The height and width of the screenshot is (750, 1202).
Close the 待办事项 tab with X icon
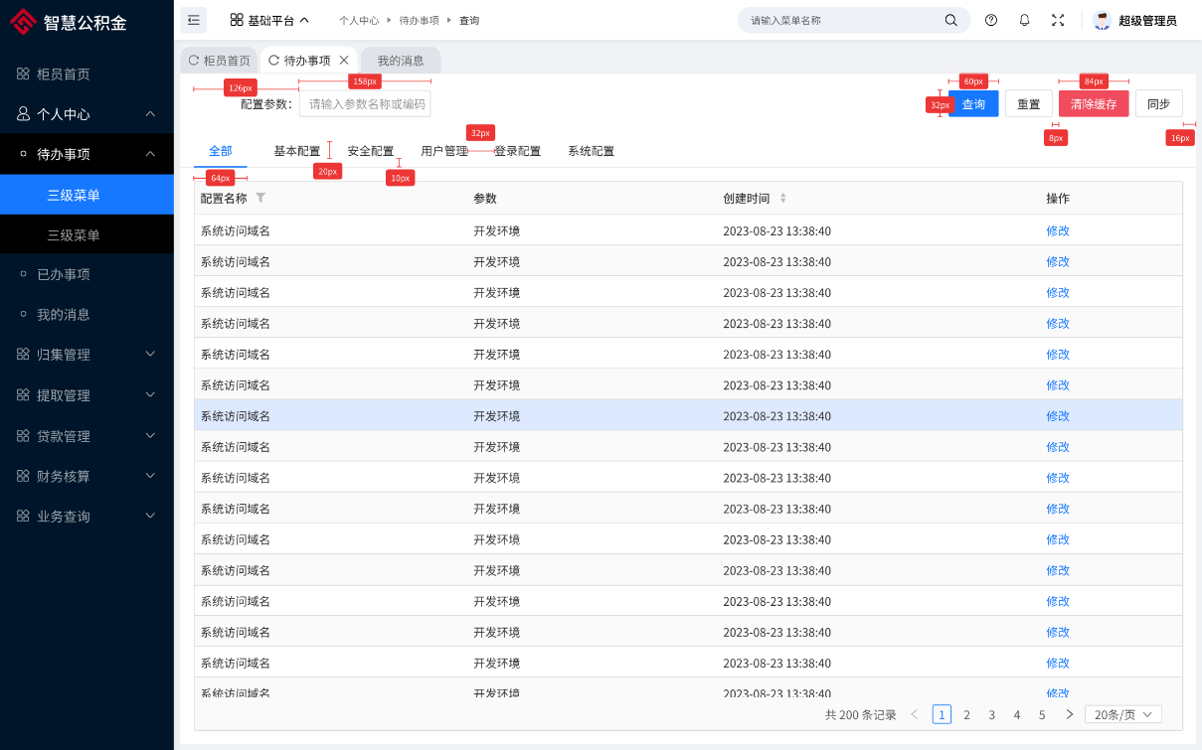coord(344,61)
